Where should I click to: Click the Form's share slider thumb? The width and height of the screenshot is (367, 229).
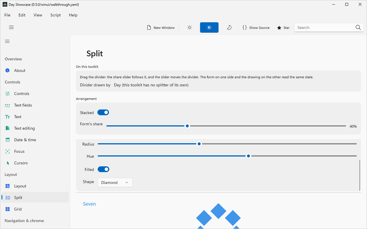[187, 126]
